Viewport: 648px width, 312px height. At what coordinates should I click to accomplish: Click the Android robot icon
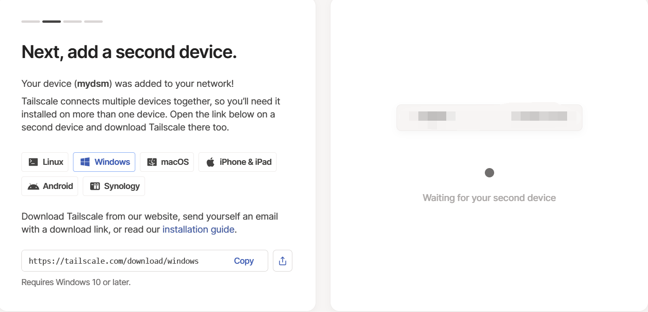point(33,186)
